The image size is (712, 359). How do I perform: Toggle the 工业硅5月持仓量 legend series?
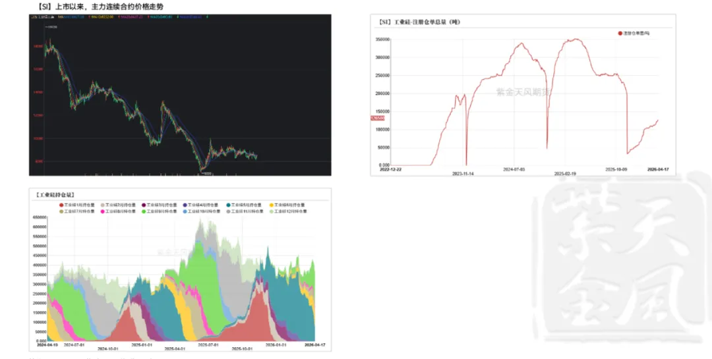coord(245,205)
